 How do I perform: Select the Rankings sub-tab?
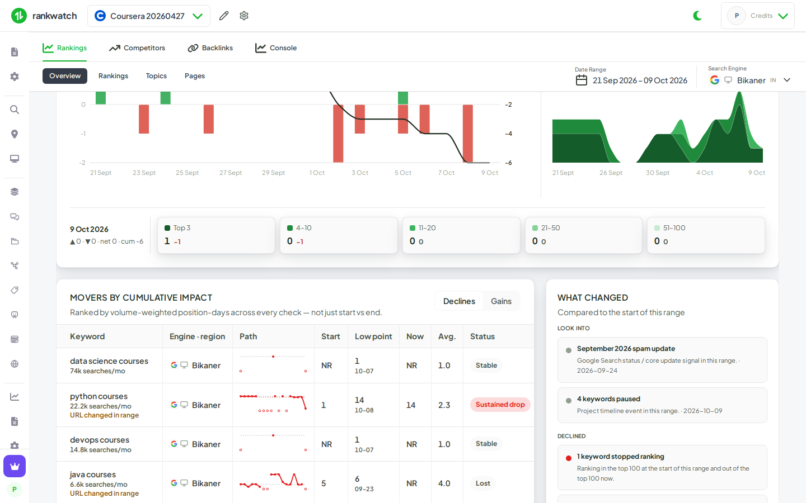113,76
